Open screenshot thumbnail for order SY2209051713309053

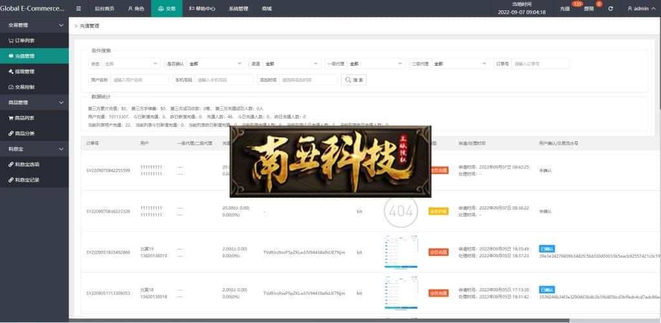point(401,293)
